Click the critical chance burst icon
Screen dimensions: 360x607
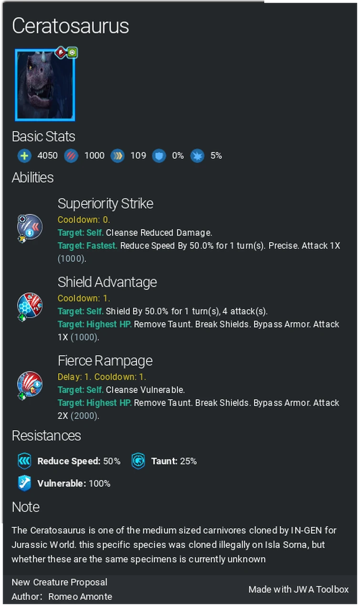[x=197, y=156]
